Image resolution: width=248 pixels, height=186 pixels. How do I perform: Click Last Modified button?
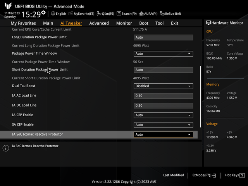tap(174, 175)
